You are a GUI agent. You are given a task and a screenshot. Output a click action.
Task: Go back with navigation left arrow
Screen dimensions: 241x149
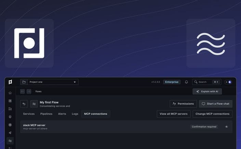(23, 91)
